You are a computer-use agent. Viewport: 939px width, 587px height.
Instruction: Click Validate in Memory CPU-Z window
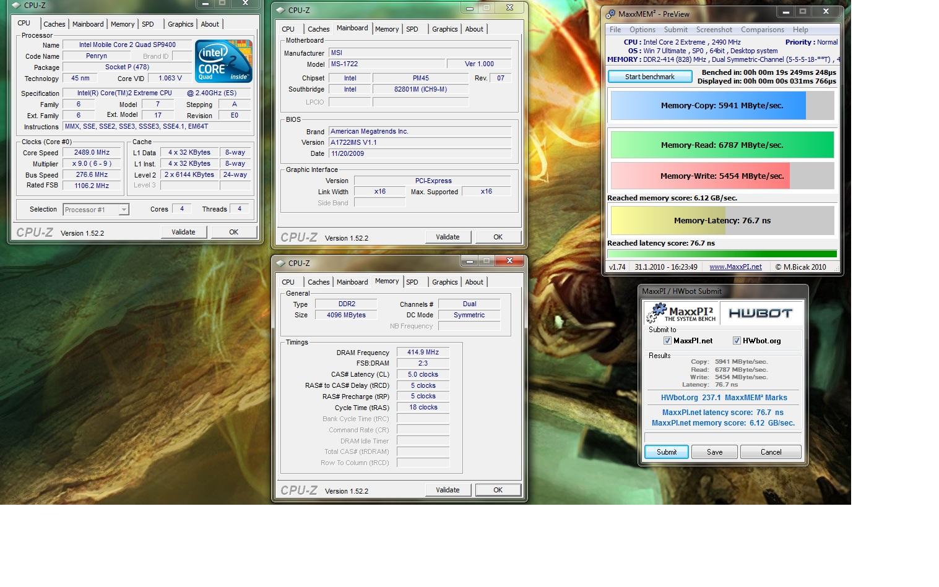pyautogui.click(x=448, y=490)
